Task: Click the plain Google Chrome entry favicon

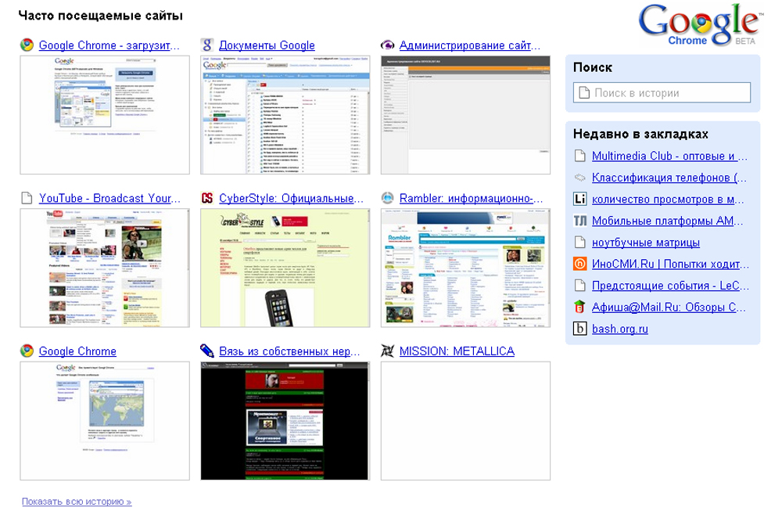Action: 27,351
